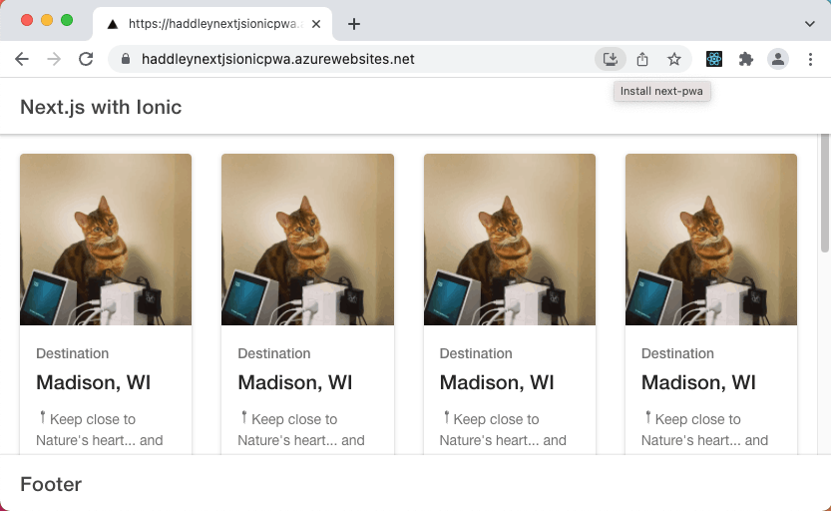
Task: Open the React Developer Tools extension
Action: pyautogui.click(x=714, y=59)
